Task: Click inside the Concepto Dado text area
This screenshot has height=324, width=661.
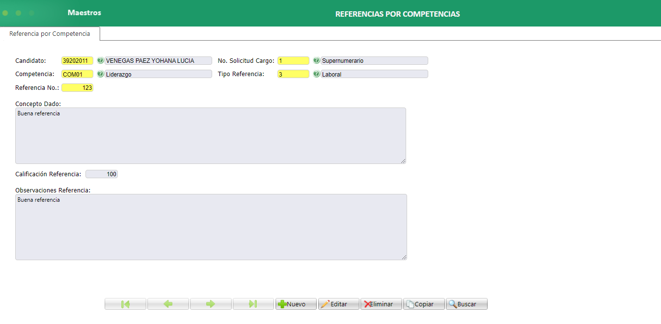Action: pos(211,135)
